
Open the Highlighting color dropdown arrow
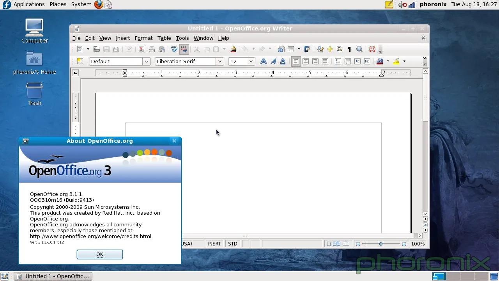(404, 61)
